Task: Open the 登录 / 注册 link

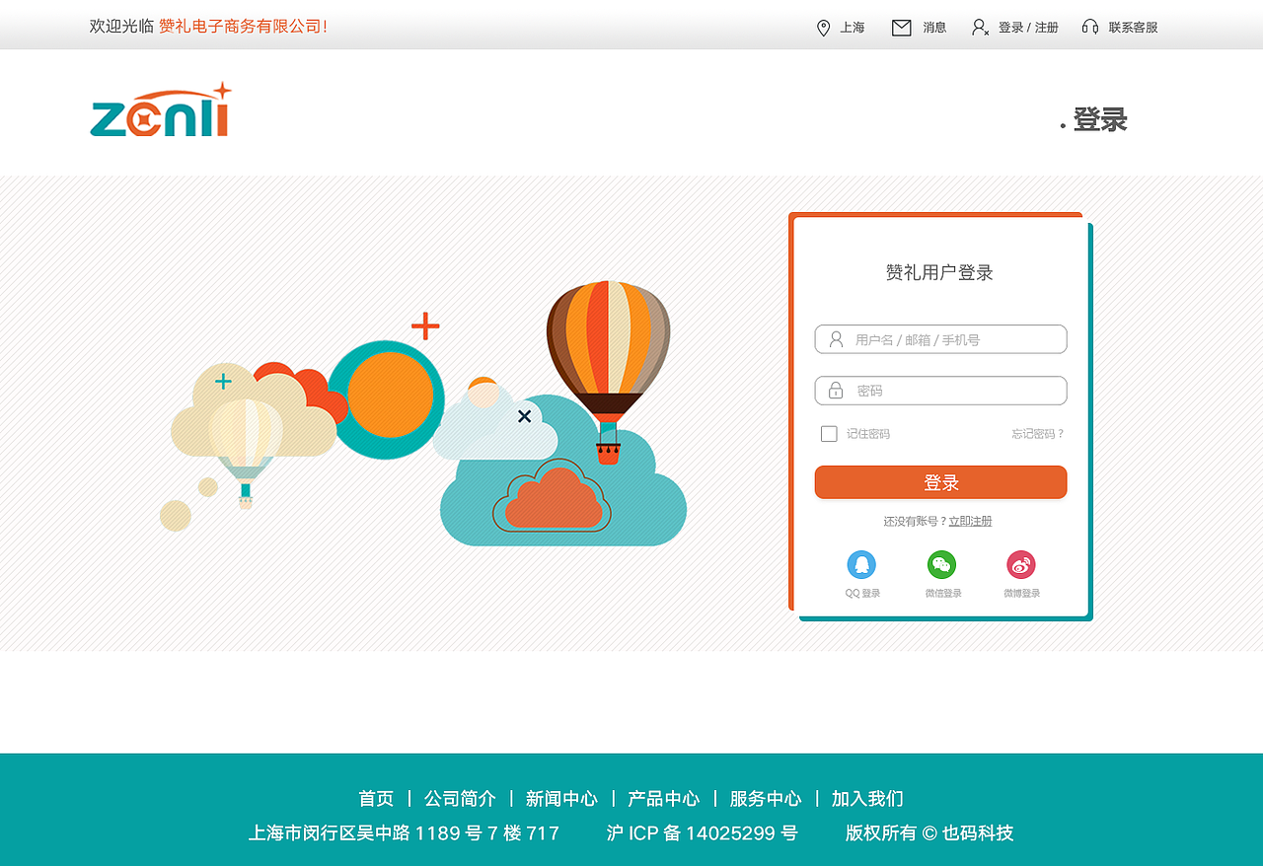Action: [1028, 28]
